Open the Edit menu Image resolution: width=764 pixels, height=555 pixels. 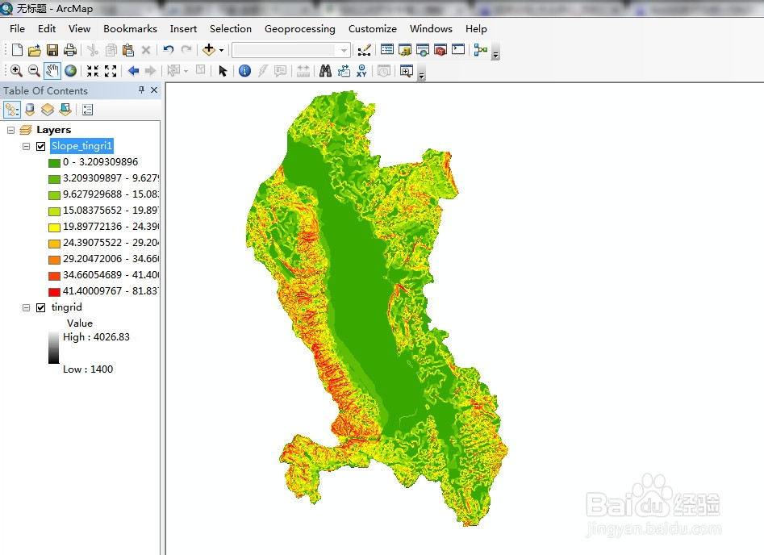click(47, 29)
